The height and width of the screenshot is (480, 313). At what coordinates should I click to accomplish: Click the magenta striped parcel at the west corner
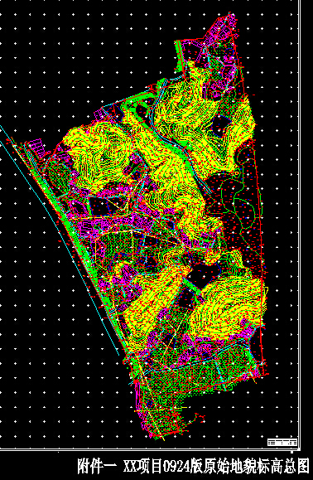[35, 149]
